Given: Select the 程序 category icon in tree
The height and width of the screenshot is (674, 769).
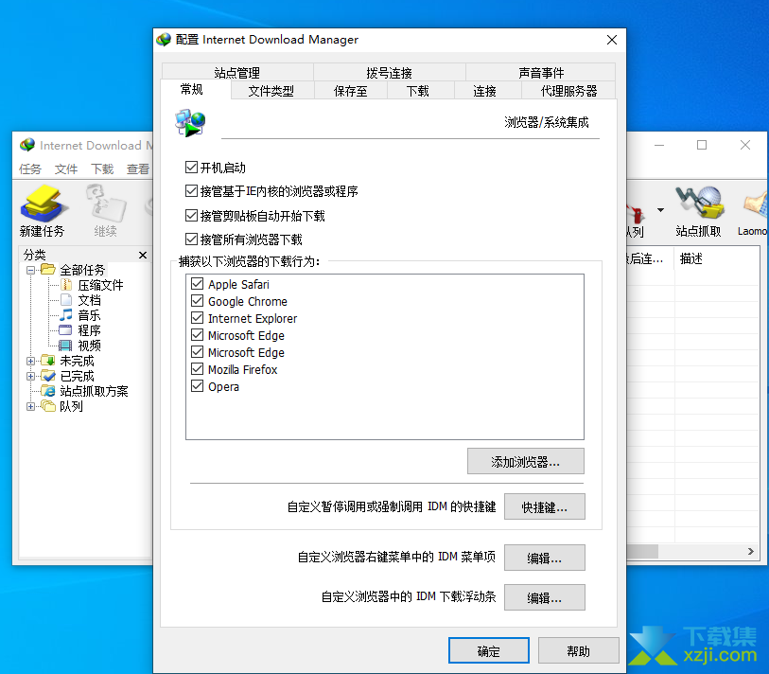Looking at the screenshot, I should 65,330.
